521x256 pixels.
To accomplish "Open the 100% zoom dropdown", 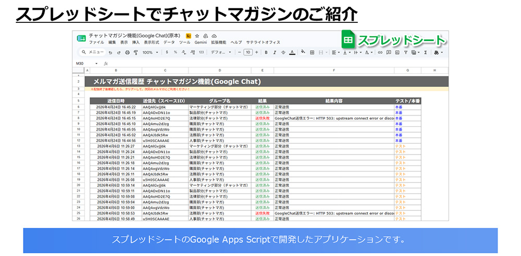I will [x=150, y=53].
